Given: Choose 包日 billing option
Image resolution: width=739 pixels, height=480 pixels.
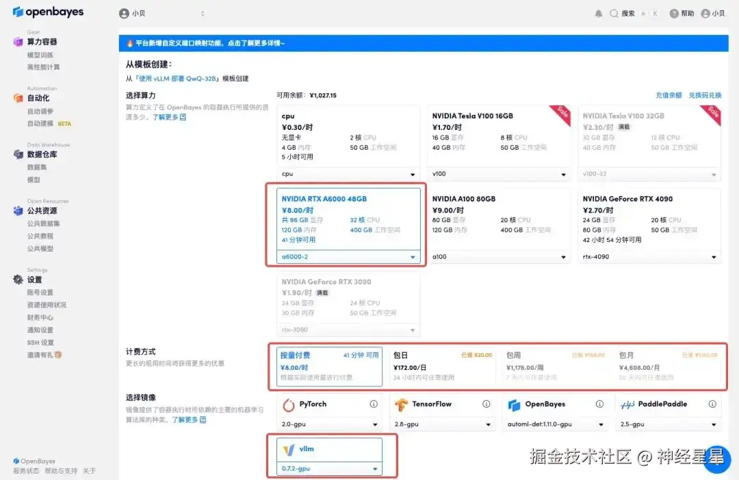Looking at the screenshot, I should [443, 366].
